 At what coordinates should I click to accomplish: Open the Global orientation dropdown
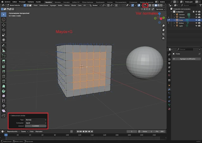coord(95,5)
